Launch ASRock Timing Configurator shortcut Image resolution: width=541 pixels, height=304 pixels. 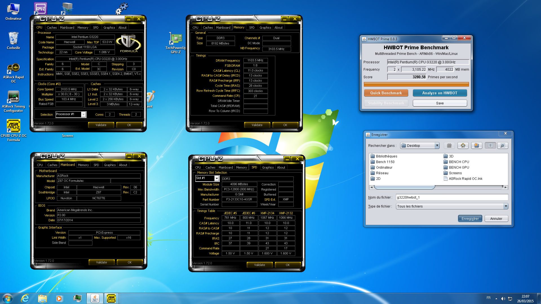pyautogui.click(x=13, y=101)
